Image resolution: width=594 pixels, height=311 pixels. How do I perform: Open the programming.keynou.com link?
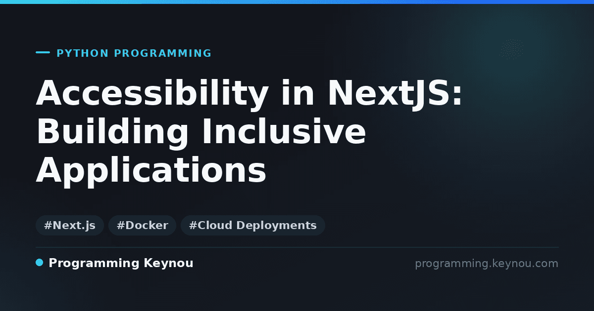487,264
